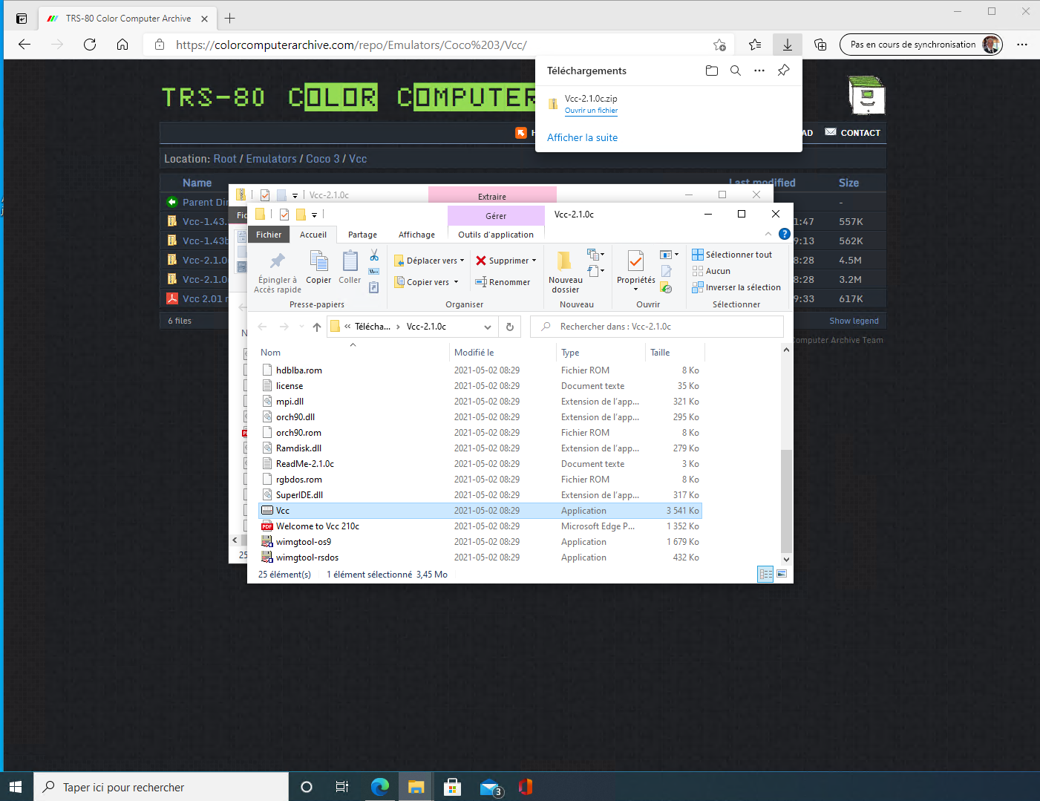The image size is (1040, 801).
Task: Expand the Supprimer dropdown arrow
Action: 534,261
